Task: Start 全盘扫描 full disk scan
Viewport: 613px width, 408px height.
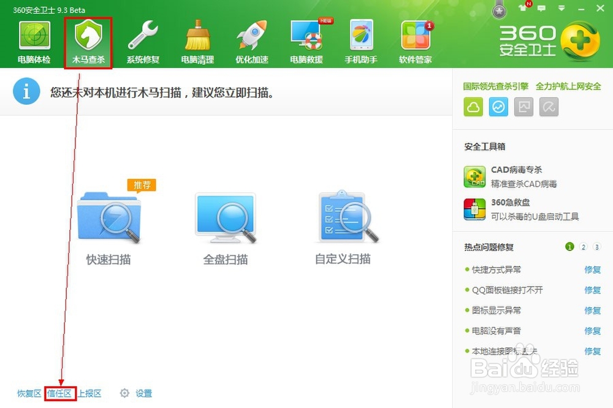Action: click(x=226, y=228)
